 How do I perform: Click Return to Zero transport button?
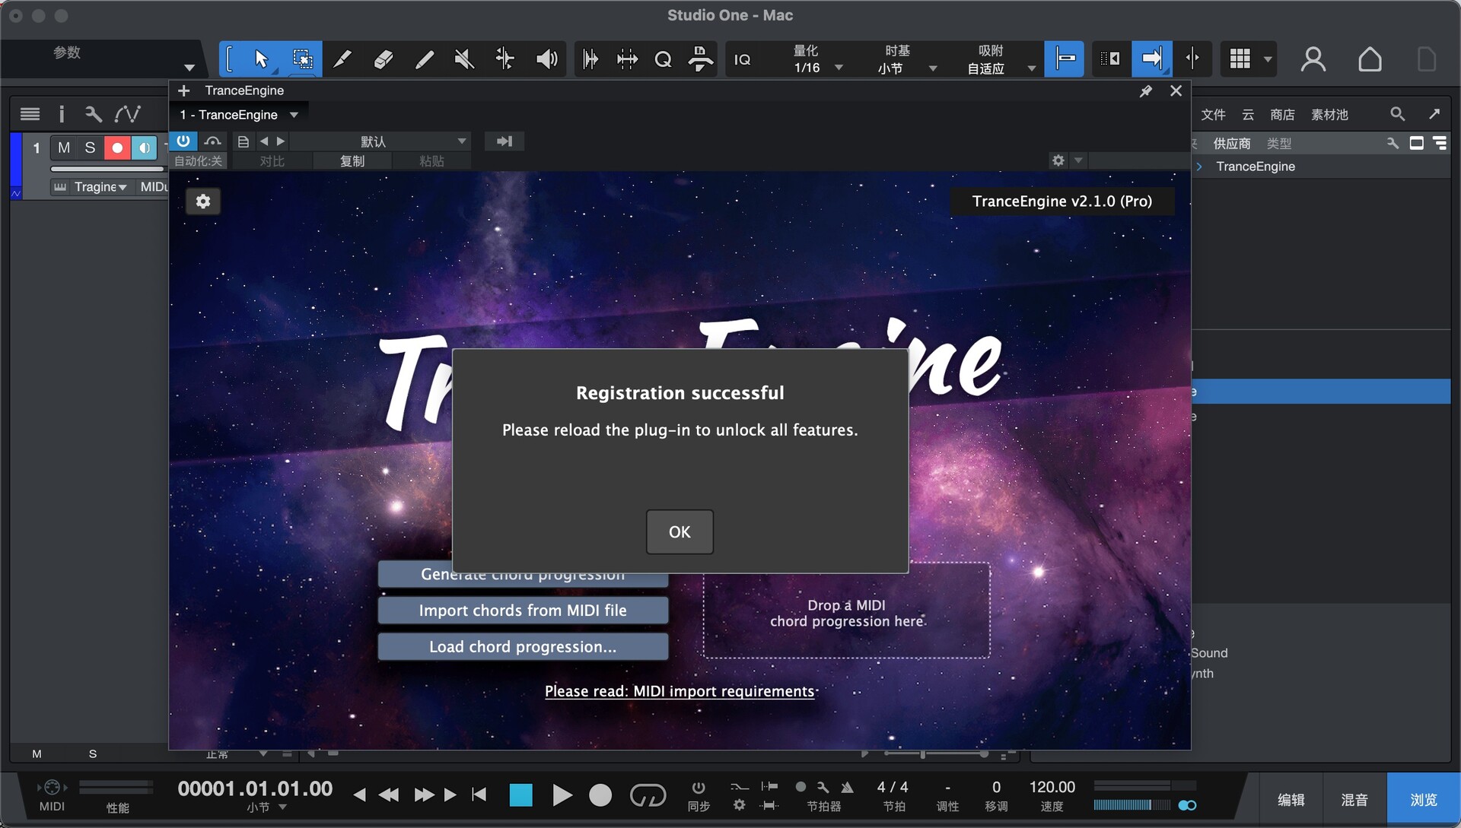(479, 795)
